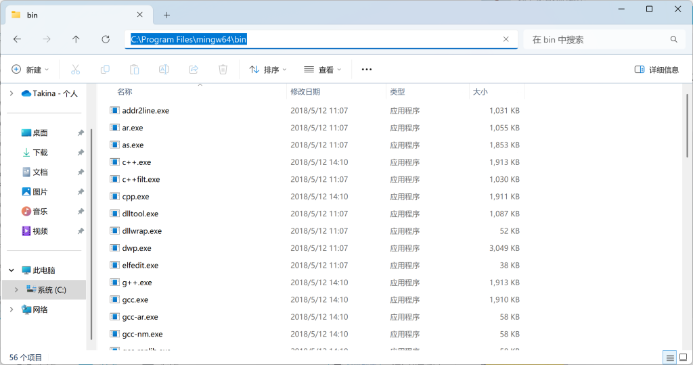Image resolution: width=693 pixels, height=365 pixels.
Task: Open the 查看 (View) dropdown
Action: click(323, 70)
